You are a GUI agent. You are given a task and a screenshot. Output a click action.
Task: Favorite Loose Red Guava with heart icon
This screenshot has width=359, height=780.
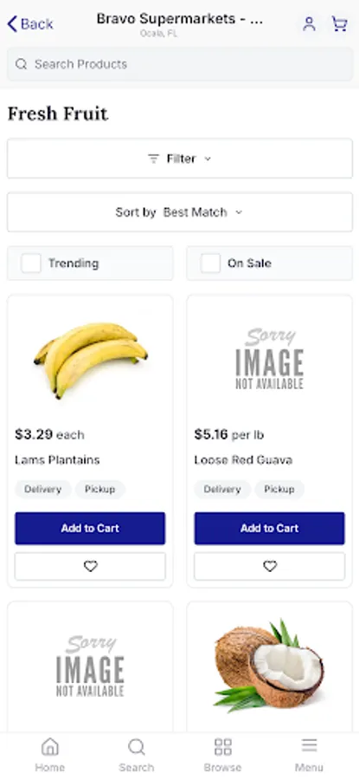[x=270, y=566]
